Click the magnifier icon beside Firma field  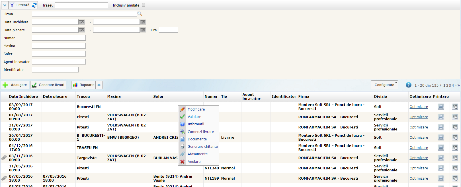[140, 14]
